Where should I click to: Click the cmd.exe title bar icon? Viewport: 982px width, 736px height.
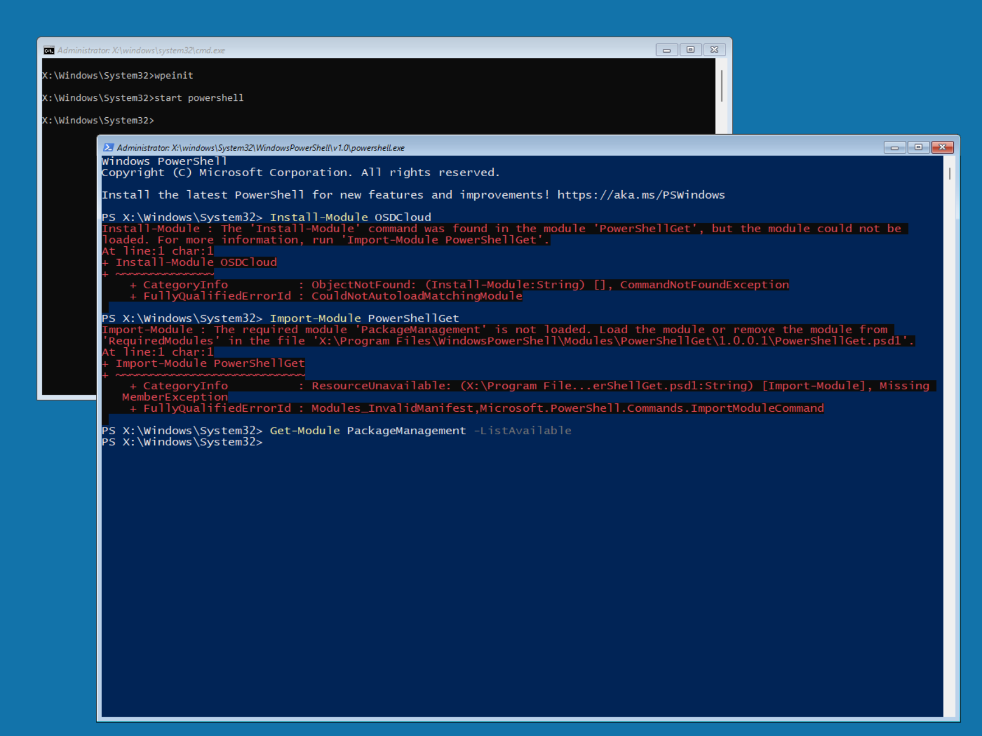49,50
